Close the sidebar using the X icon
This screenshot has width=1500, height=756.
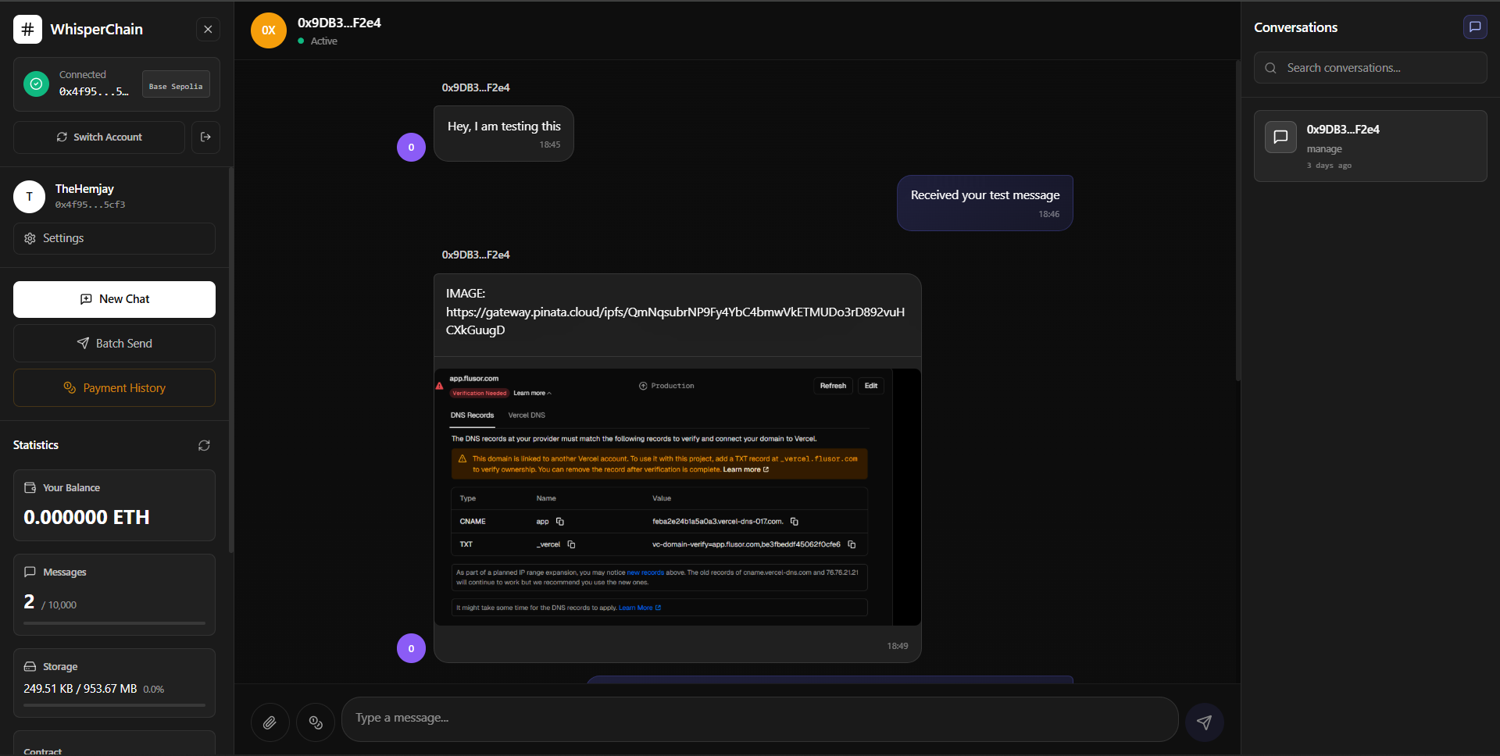[x=208, y=30]
